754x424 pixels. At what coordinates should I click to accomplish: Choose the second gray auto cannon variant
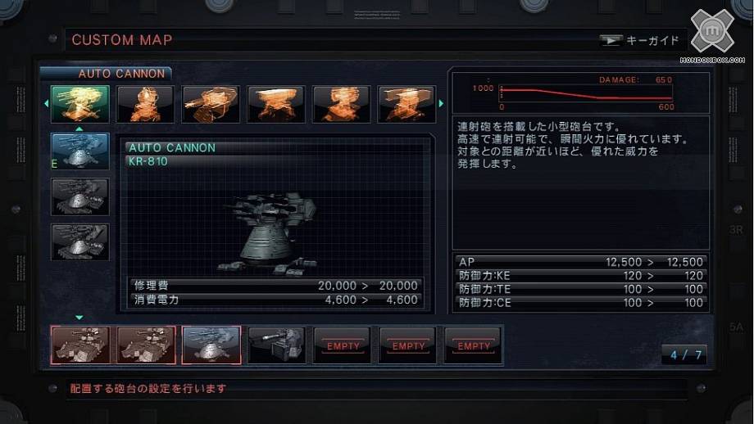(x=79, y=196)
